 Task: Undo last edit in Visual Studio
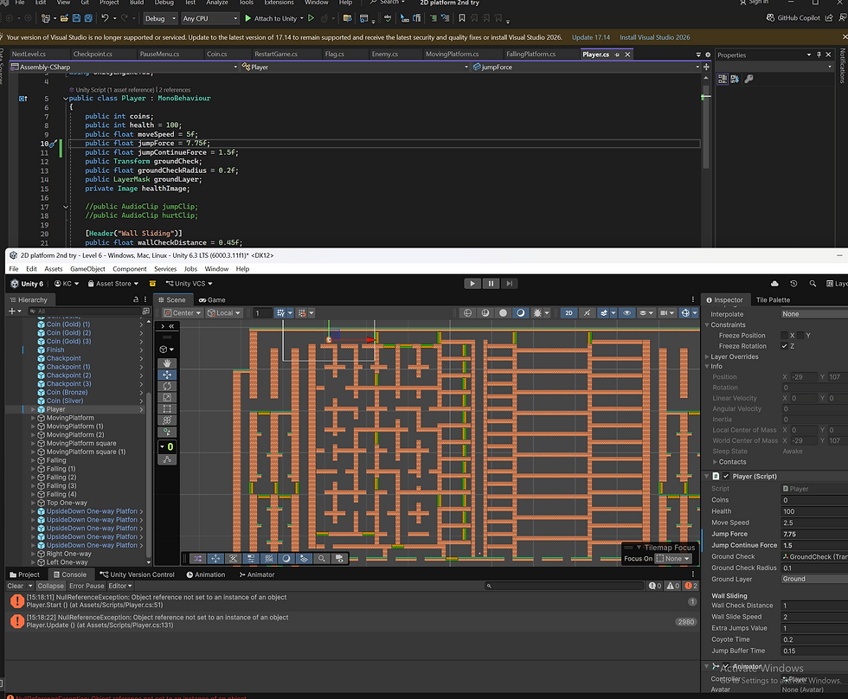[105, 18]
